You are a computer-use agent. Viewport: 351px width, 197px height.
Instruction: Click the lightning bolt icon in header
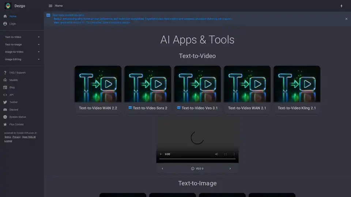click(x=341, y=6)
